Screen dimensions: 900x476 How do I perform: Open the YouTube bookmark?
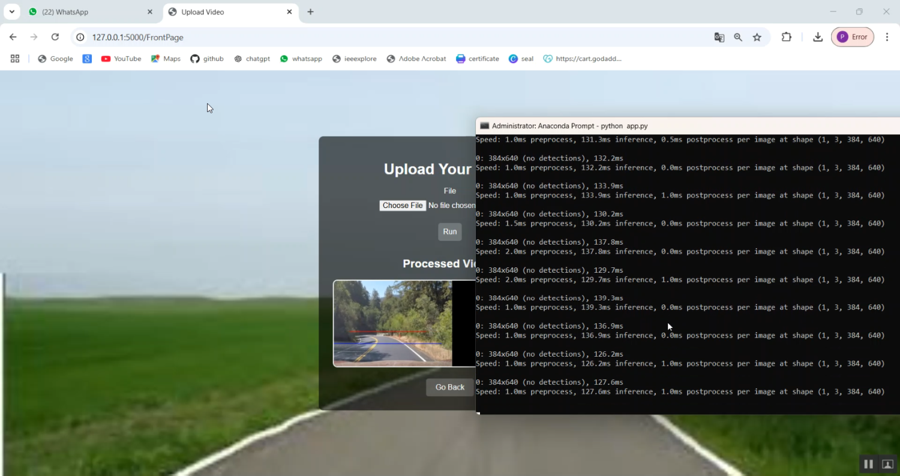coord(121,59)
